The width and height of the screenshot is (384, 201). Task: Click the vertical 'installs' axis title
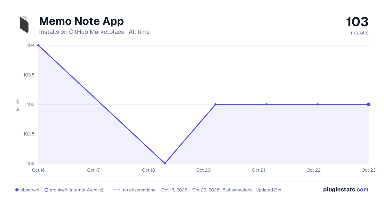[x=18, y=104]
